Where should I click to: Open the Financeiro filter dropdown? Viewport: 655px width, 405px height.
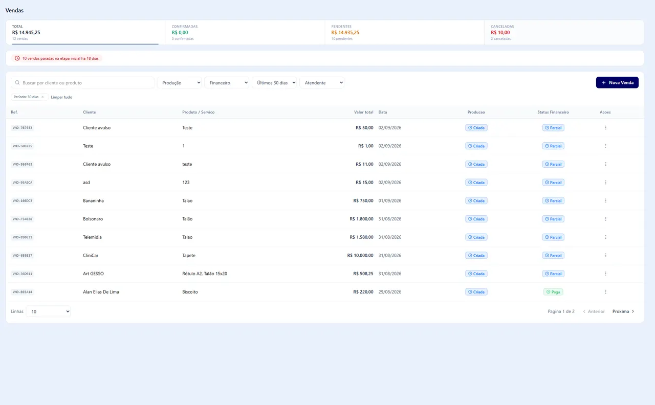[227, 82]
